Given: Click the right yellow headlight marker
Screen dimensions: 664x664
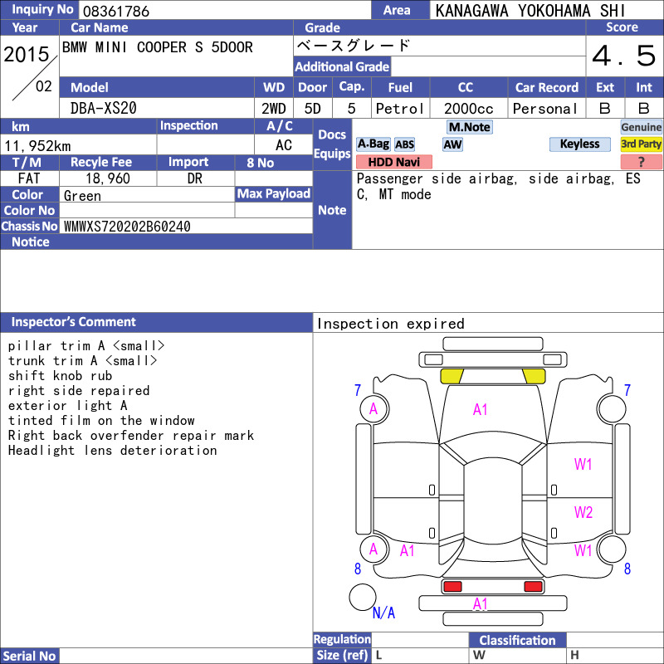Looking at the screenshot, I should [534, 376].
